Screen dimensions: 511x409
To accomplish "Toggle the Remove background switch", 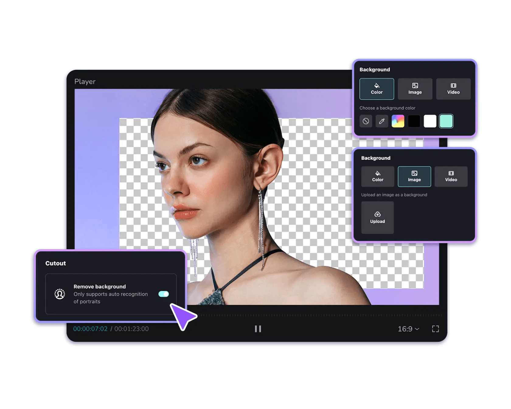I will point(164,294).
